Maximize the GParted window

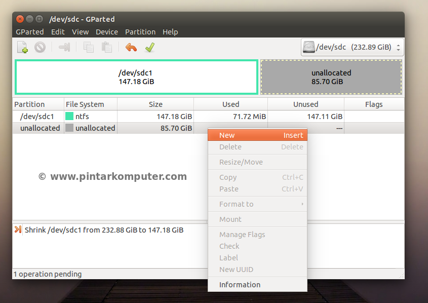(x=40, y=19)
